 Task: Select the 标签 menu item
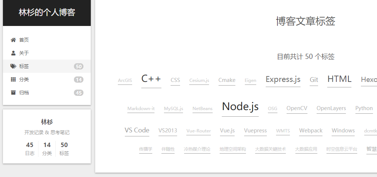47,66
